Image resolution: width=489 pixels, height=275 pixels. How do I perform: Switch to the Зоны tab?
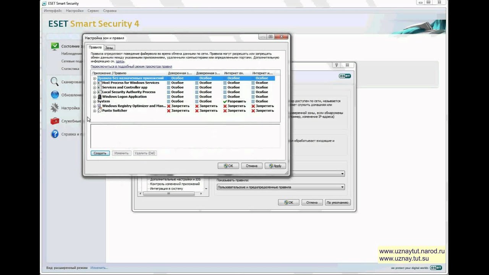pos(109,48)
